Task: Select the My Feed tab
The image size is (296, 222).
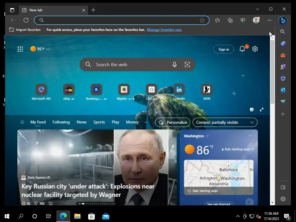Action: point(38,122)
